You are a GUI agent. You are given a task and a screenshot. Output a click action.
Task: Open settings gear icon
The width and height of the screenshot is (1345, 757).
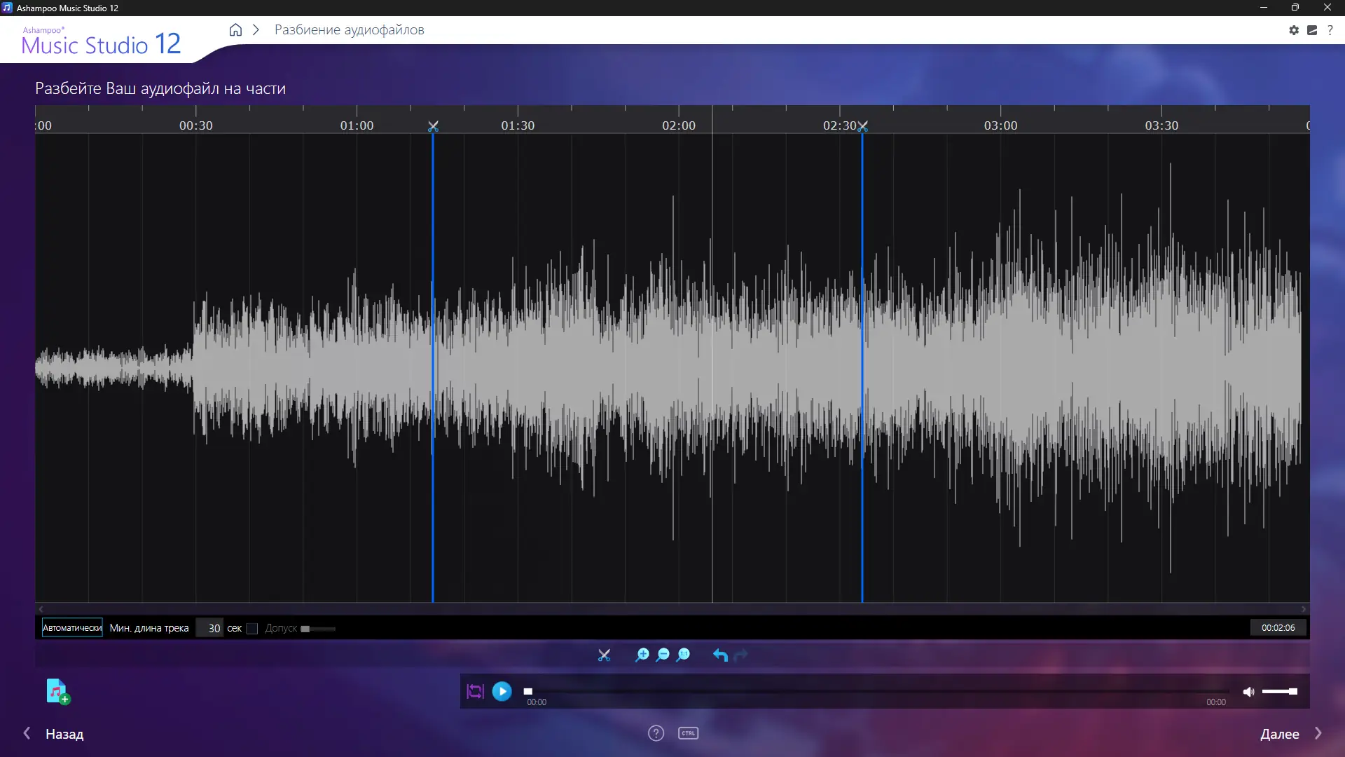click(x=1294, y=30)
